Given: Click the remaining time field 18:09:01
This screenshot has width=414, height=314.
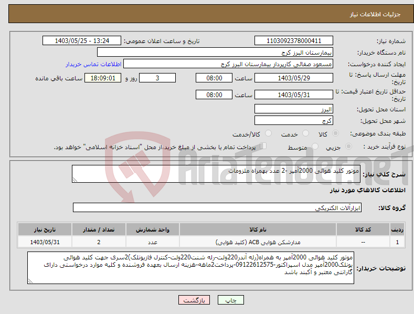Looking at the screenshot, I should pos(103,78).
